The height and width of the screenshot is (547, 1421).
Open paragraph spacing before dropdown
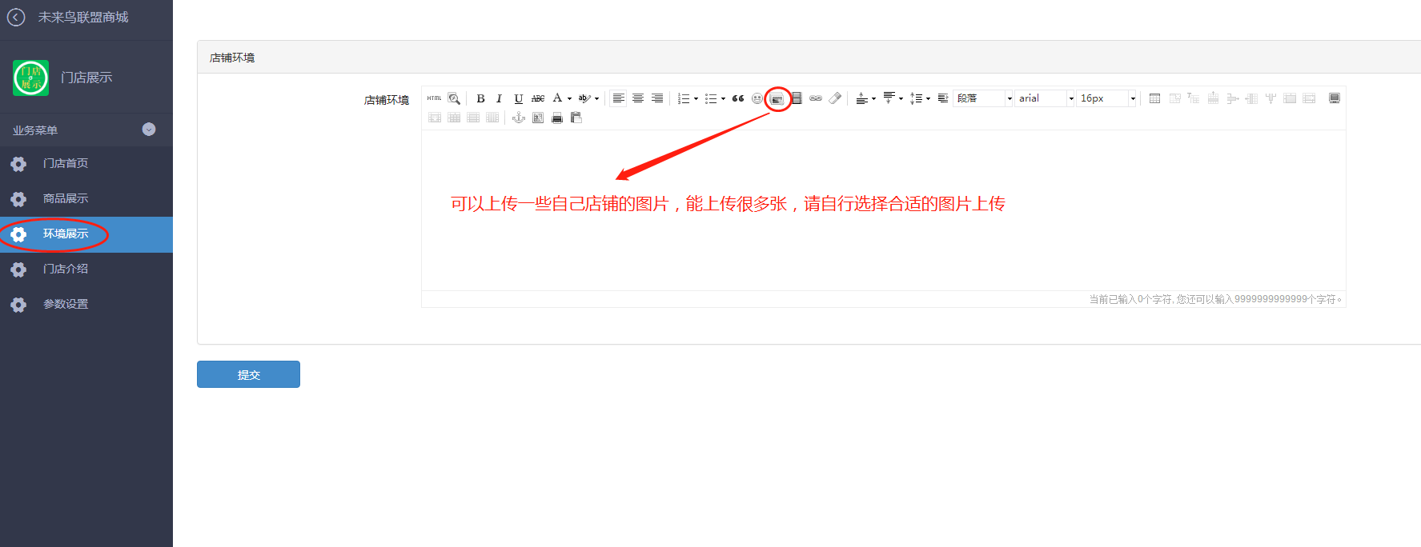coord(873,98)
